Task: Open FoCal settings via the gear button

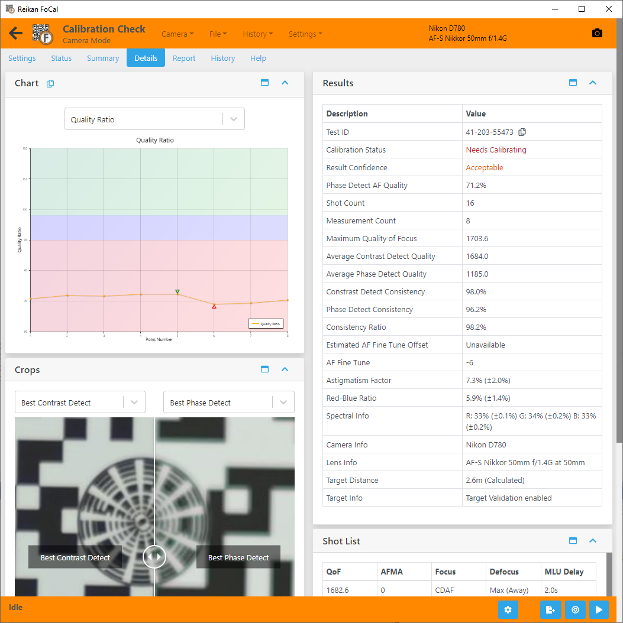Action: [508, 609]
